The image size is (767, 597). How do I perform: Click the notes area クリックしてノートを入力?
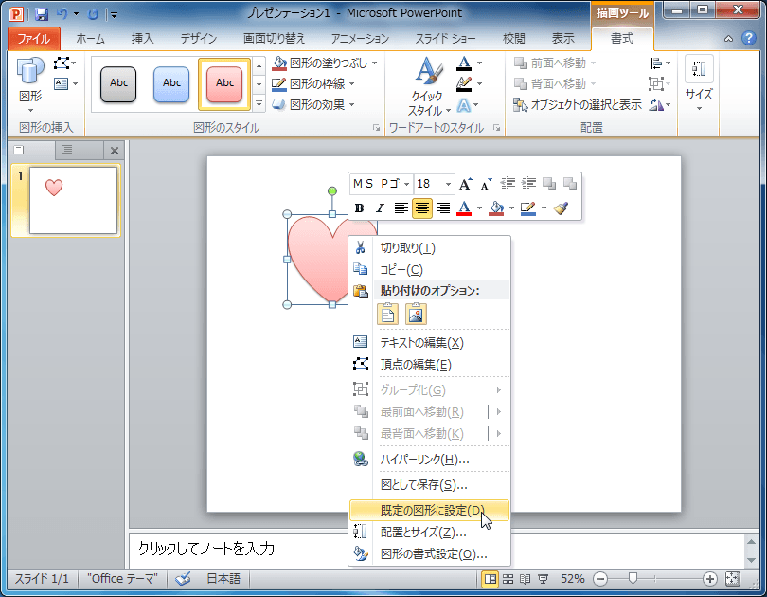pos(205,549)
